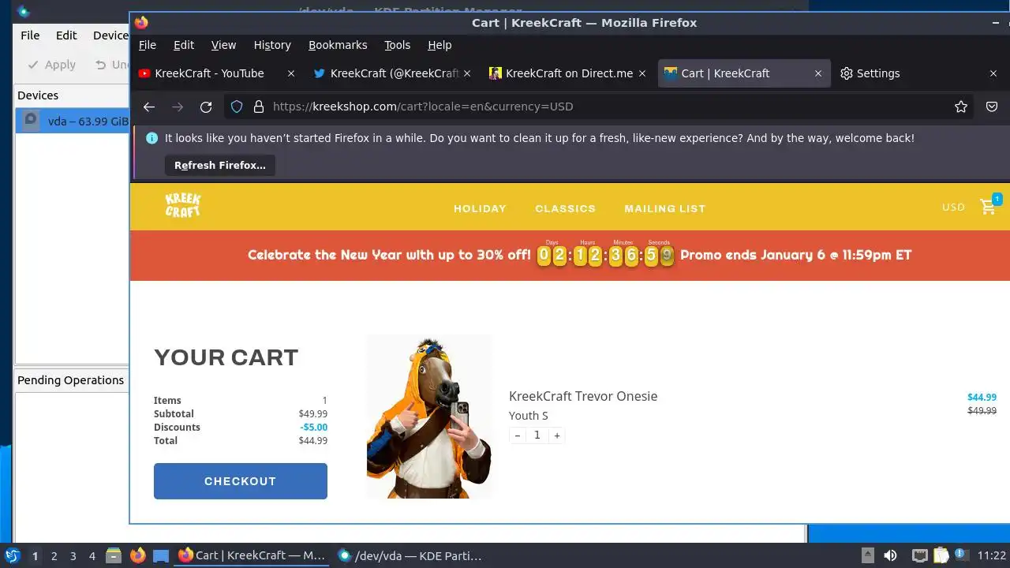Screen dimensions: 1010x568
Task: Open KreekCraft Trevor Onesie product title
Action: point(583,396)
